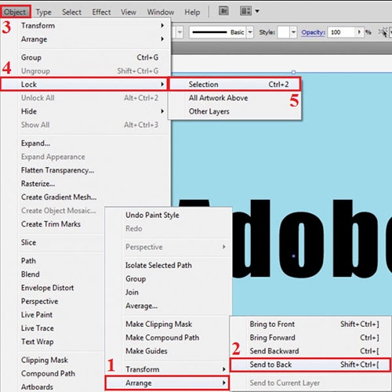Screen dimensions: 392x392
Task: Click the Opacity link
Action: 313,32
